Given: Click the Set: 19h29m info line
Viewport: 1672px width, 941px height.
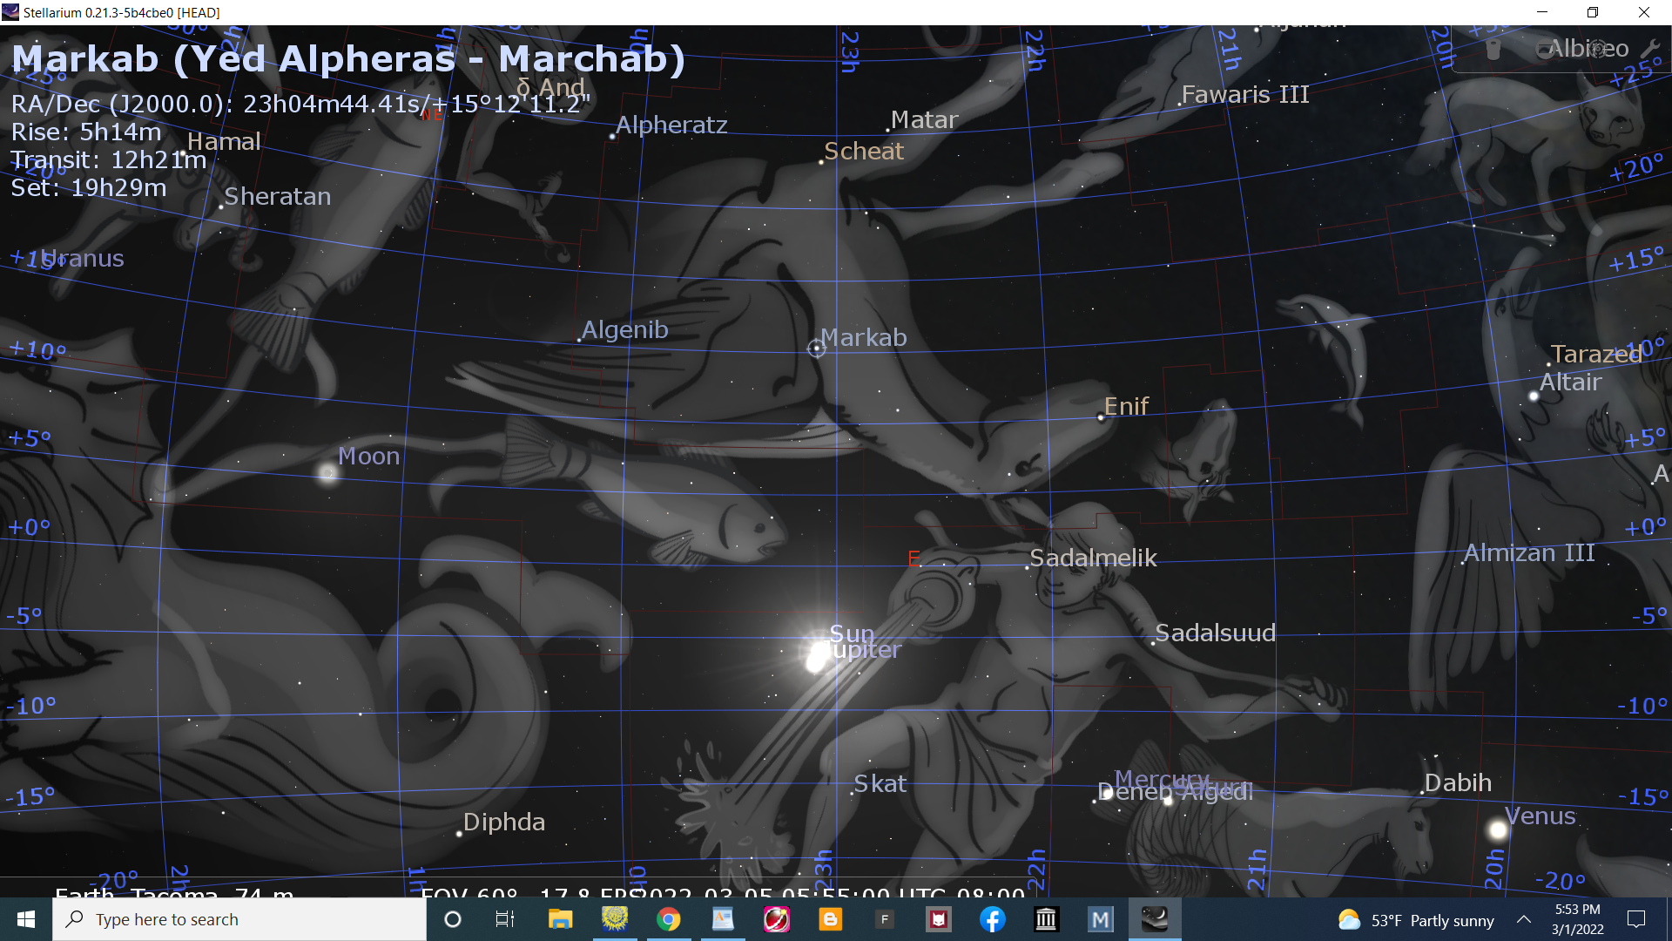Looking at the screenshot, I should point(89,187).
